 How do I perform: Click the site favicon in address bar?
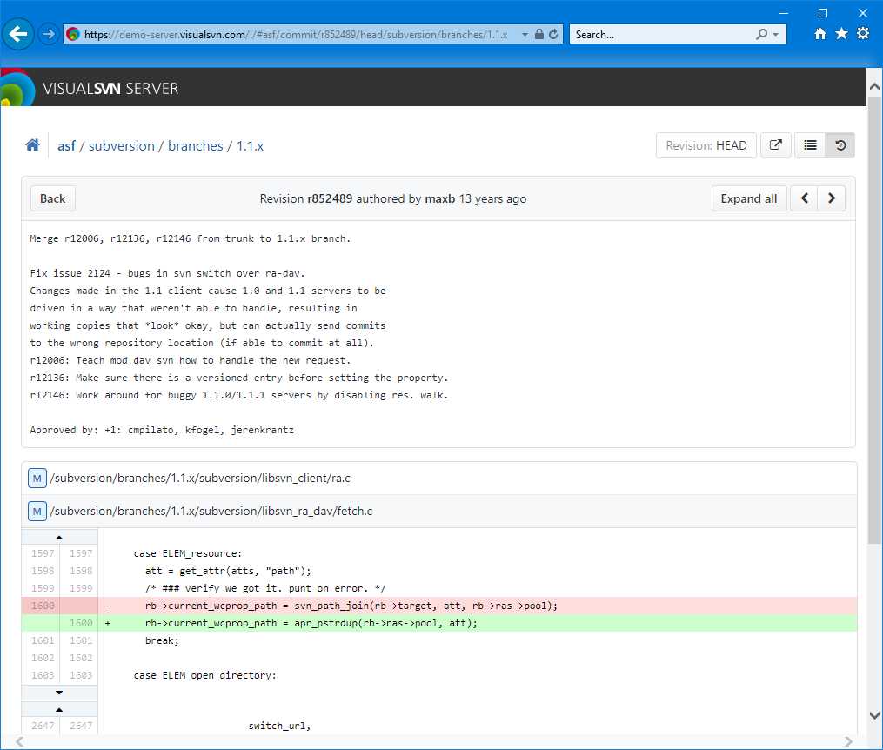(x=73, y=34)
